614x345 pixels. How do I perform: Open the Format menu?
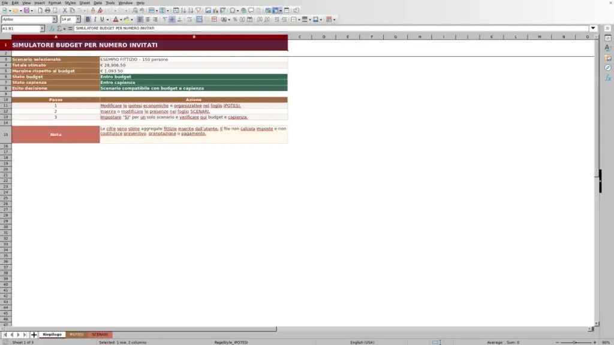[x=55, y=3]
